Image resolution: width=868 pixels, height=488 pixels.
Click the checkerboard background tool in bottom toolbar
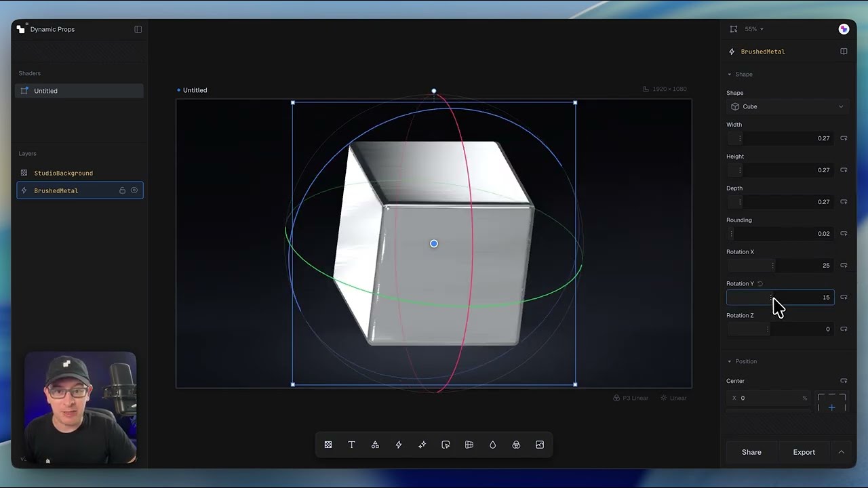pos(328,445)
